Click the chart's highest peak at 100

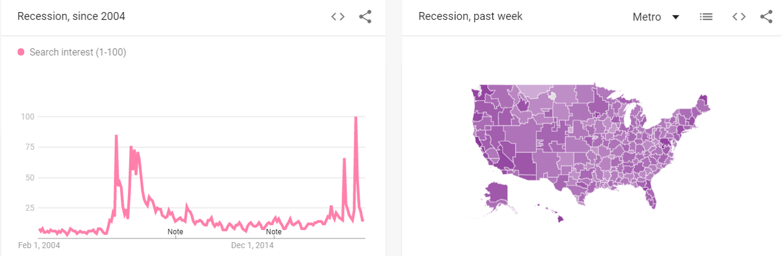tap(356, 118)
